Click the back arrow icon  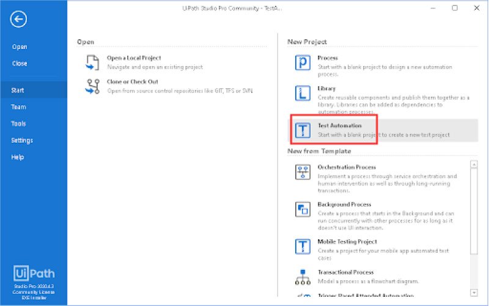pyautogui.click(x=18, y=19)
